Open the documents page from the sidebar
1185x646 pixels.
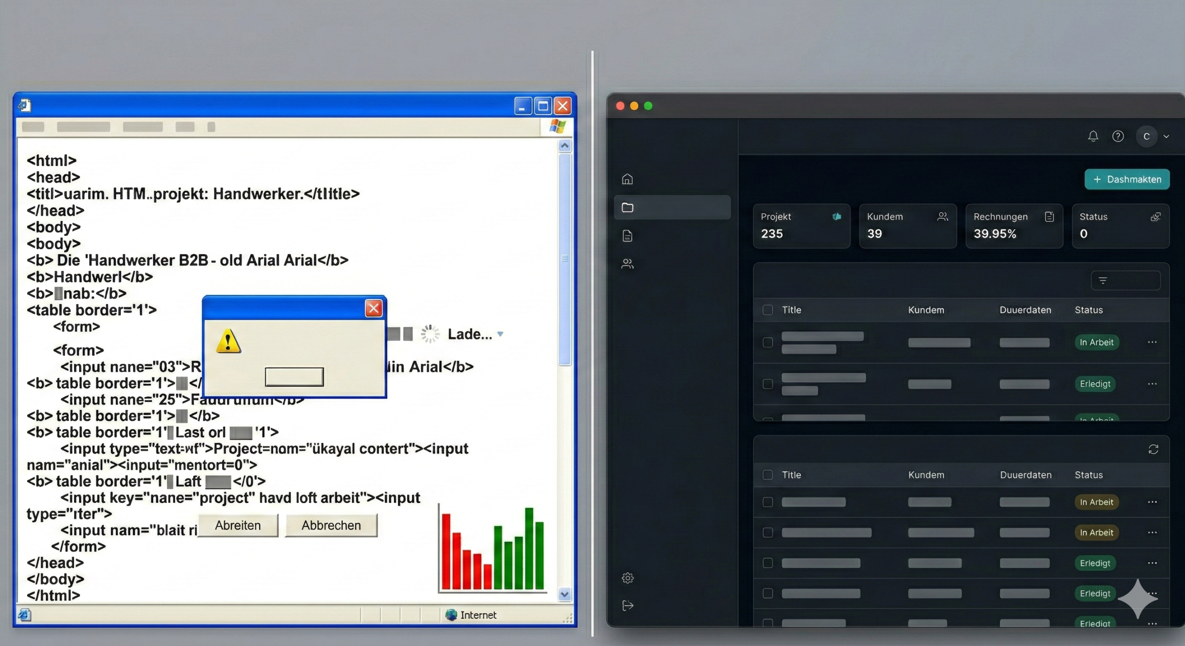[627, 236]
